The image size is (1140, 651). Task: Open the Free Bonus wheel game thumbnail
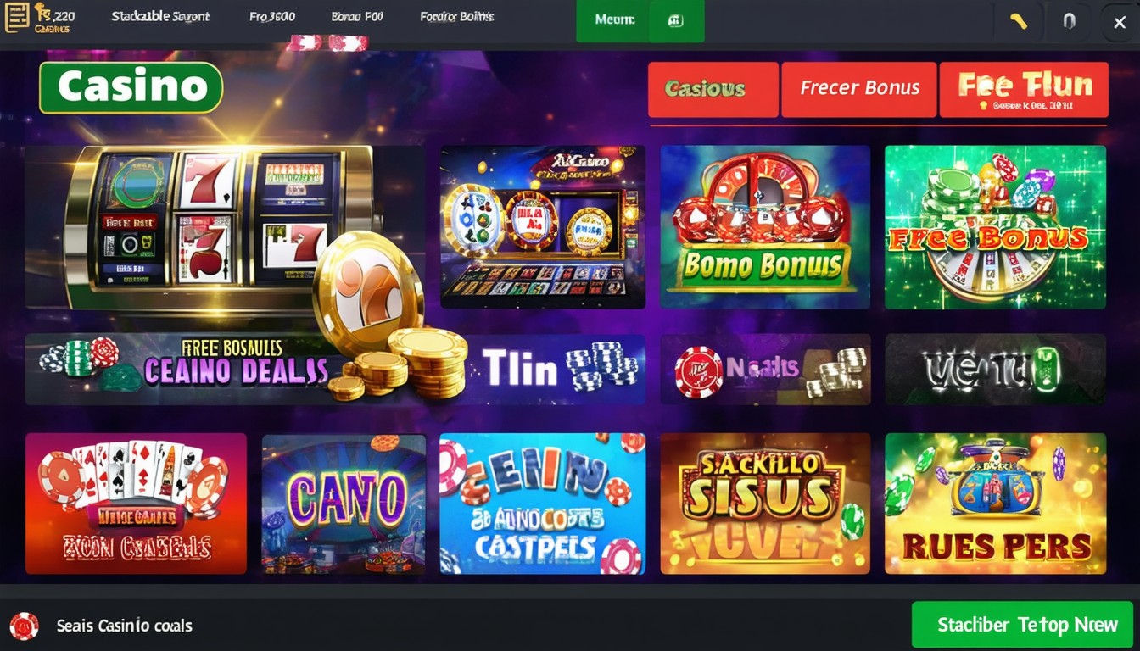click(995, 227)
